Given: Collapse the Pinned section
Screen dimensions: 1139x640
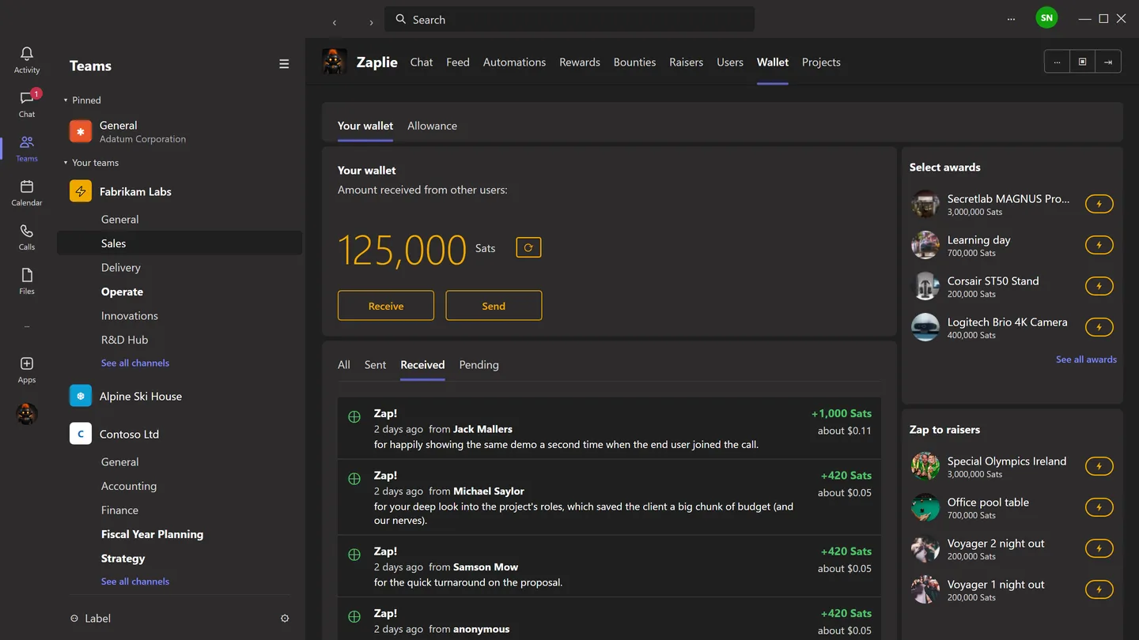Looking at the screenshot, I should [x=66, y=100].
